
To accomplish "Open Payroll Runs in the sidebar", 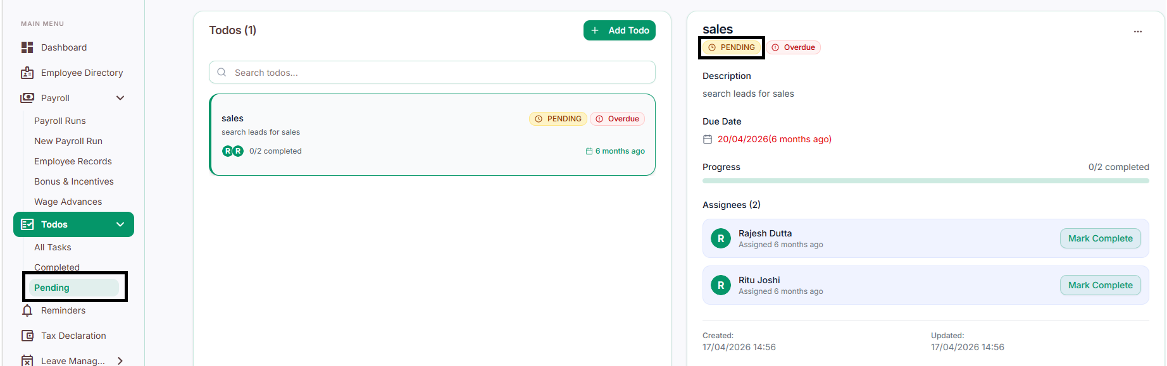I will 59,121.
